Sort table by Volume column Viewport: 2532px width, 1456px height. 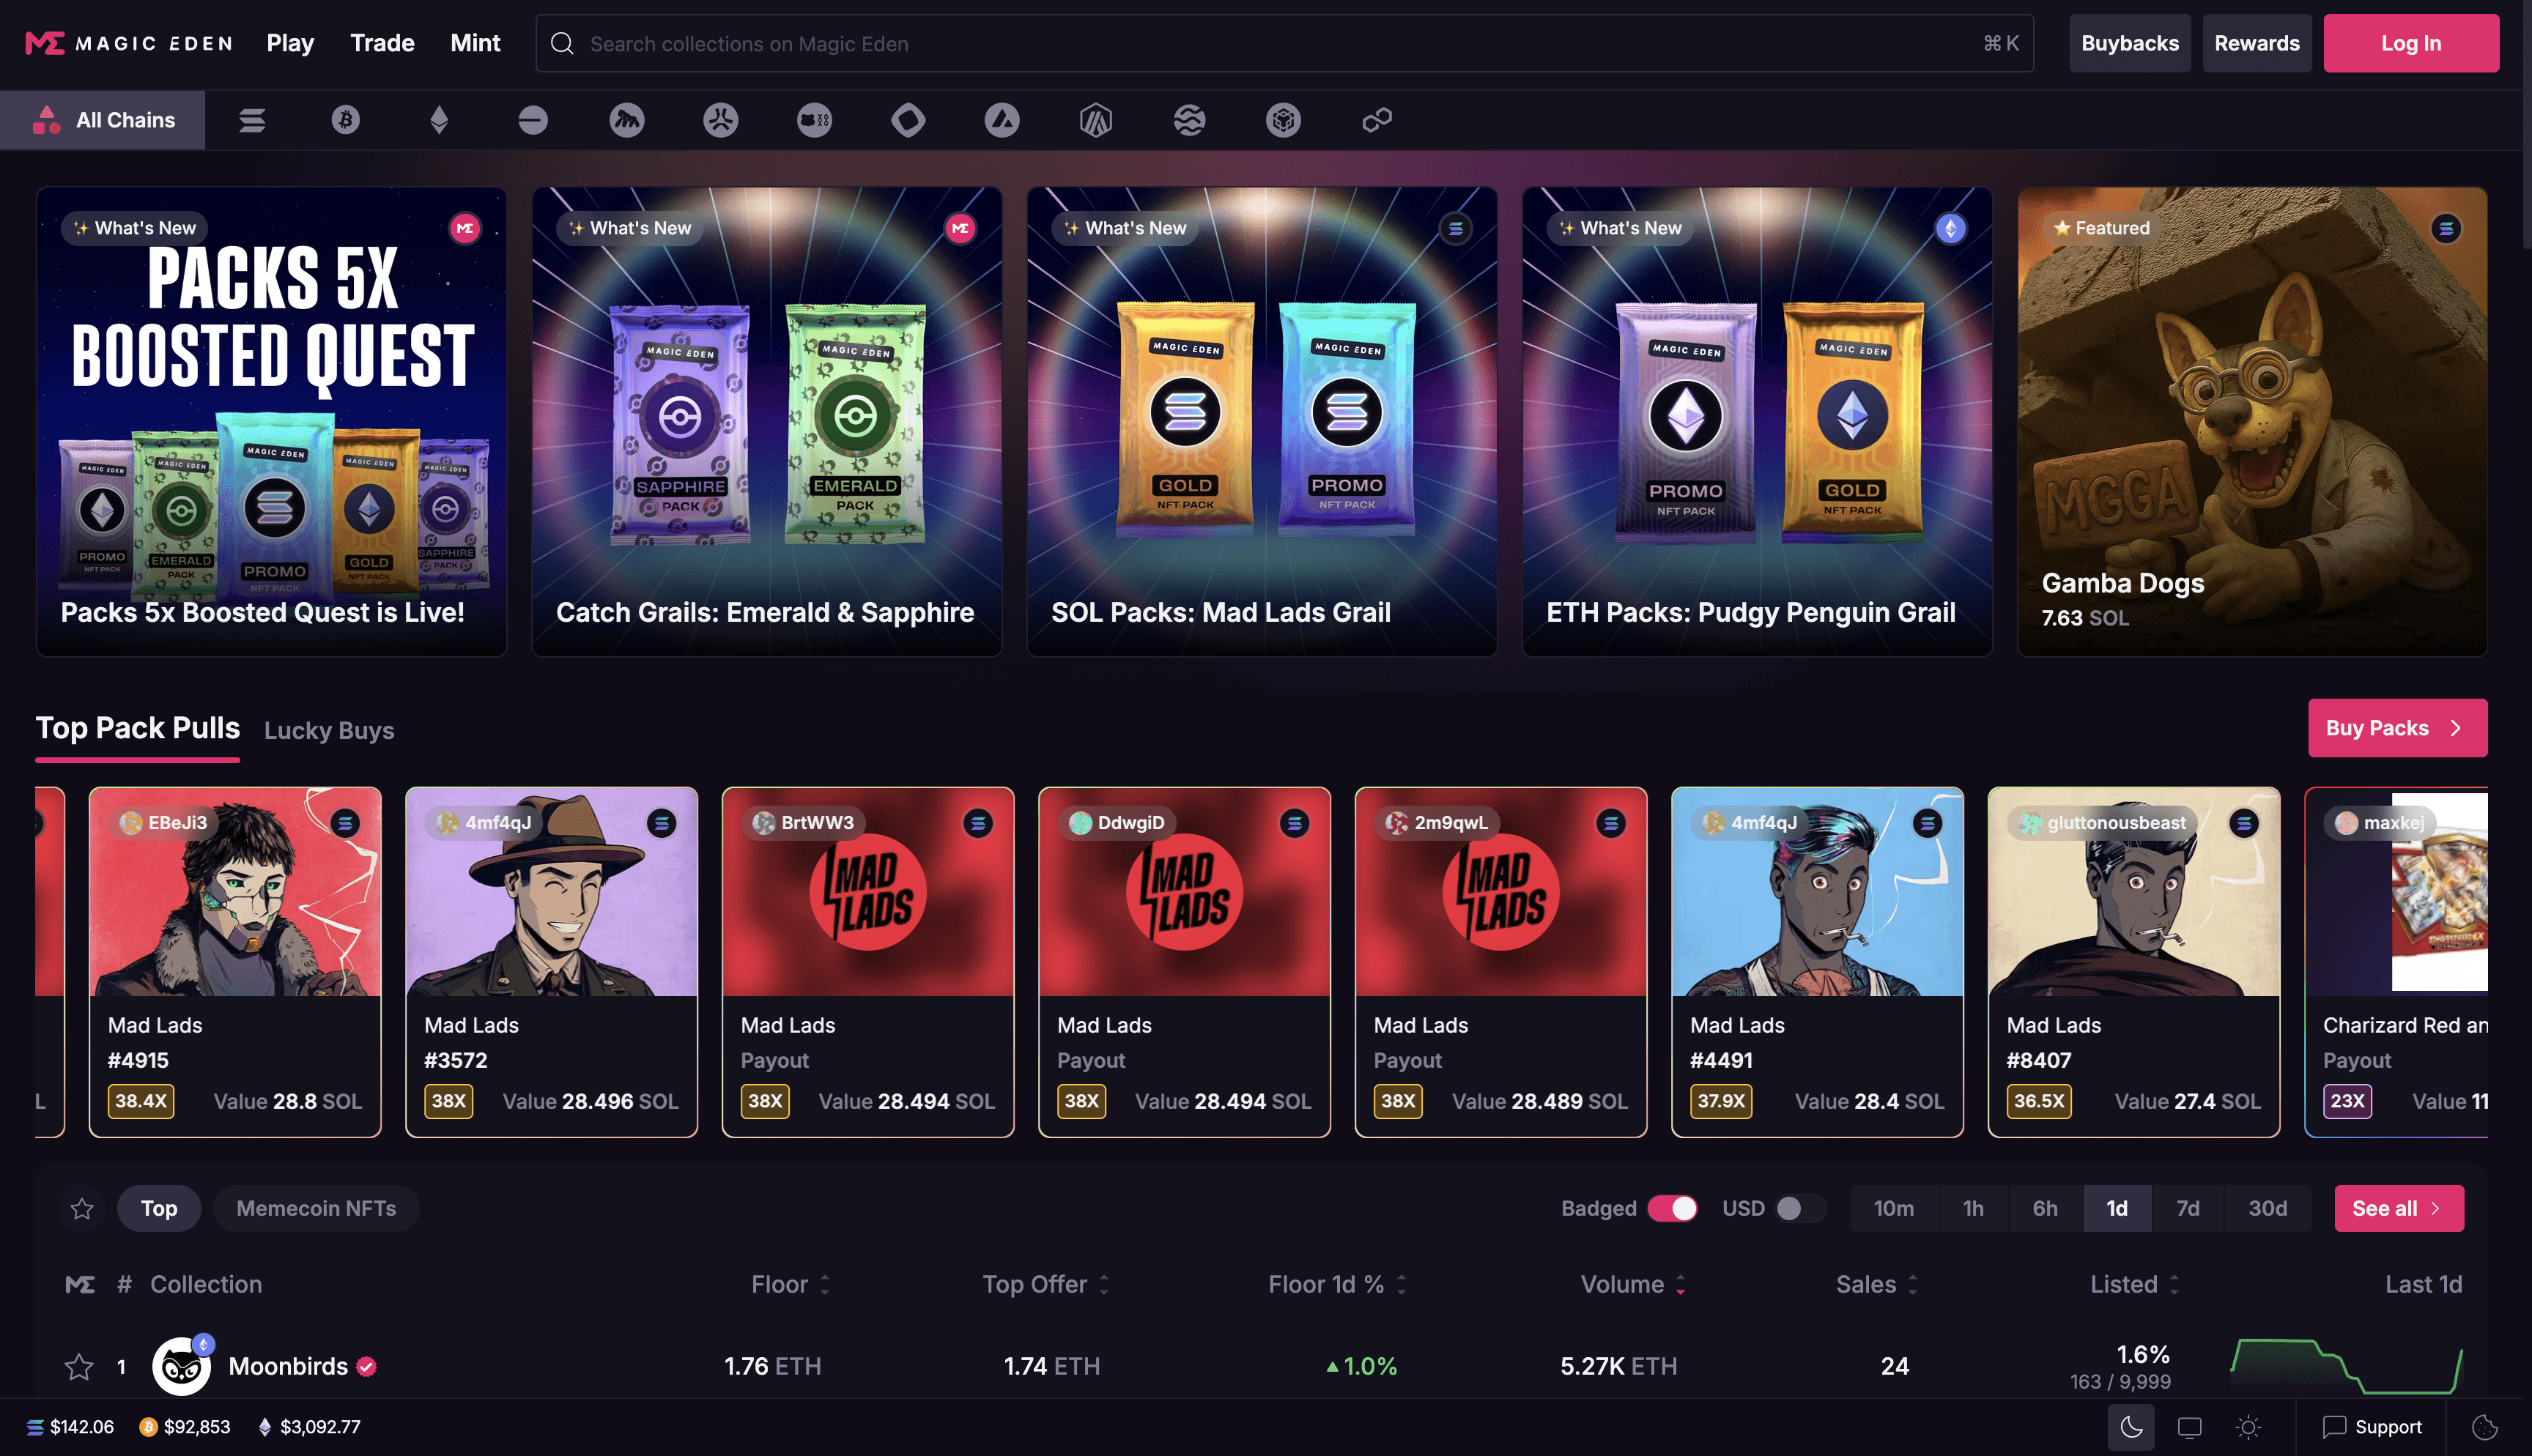(1632, 1284)
